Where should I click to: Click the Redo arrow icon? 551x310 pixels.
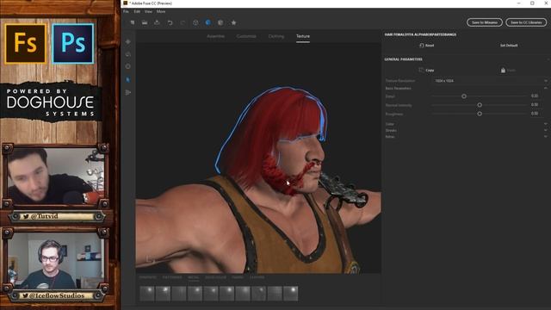pos(183,22)
